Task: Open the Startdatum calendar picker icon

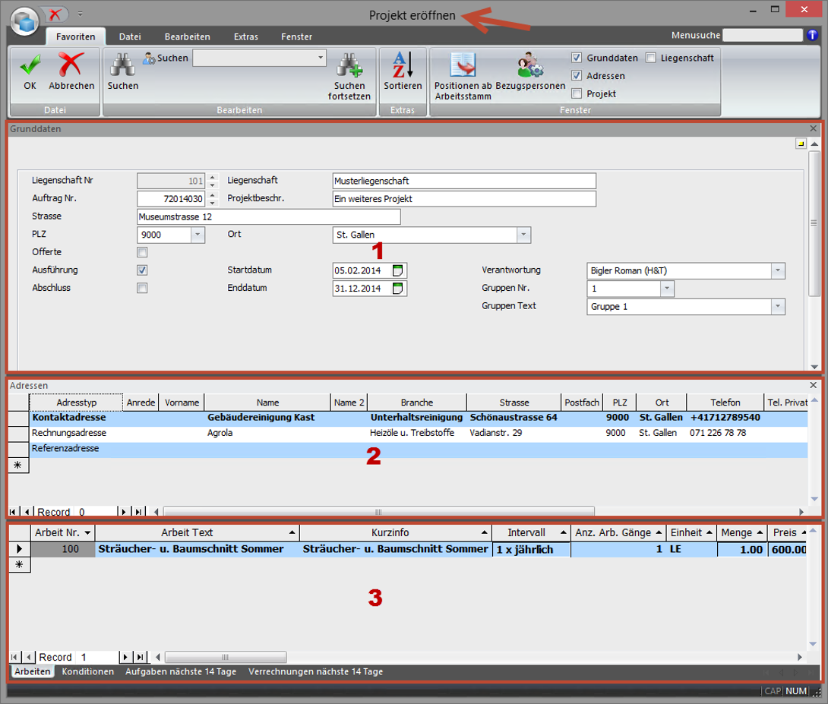Action: 397,270
